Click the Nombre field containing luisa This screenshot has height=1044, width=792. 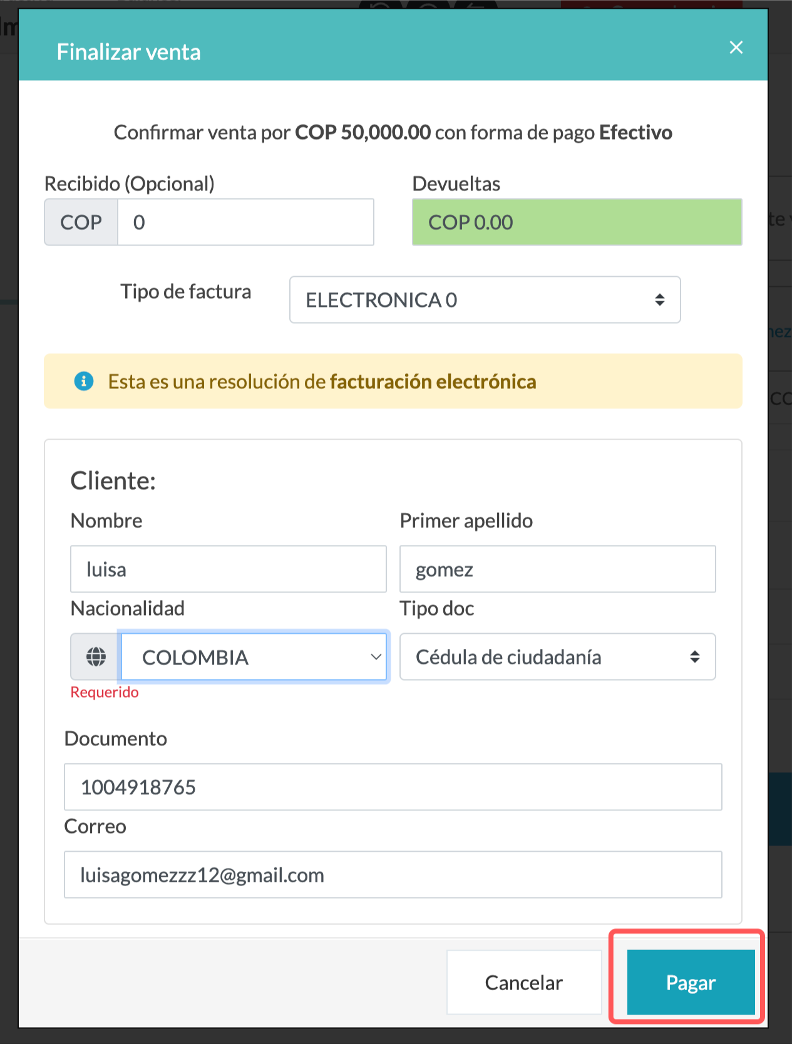pos(228,569)
